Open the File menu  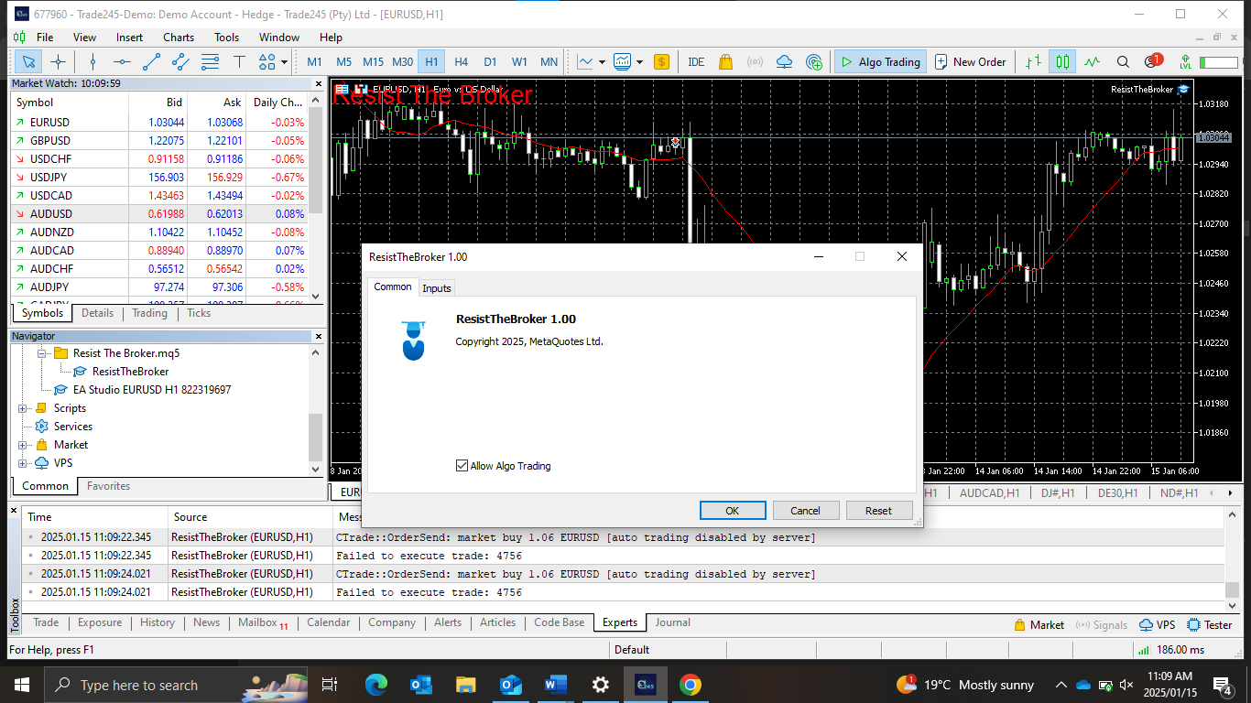45,38
